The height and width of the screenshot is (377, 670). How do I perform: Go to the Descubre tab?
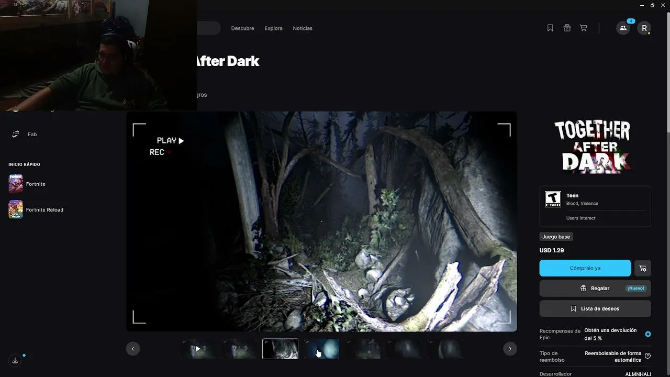pyautogui.click(x=242, y=28)
